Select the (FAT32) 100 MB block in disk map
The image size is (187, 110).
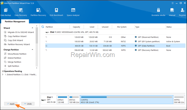pyautogui.click(x=74, y=100)
